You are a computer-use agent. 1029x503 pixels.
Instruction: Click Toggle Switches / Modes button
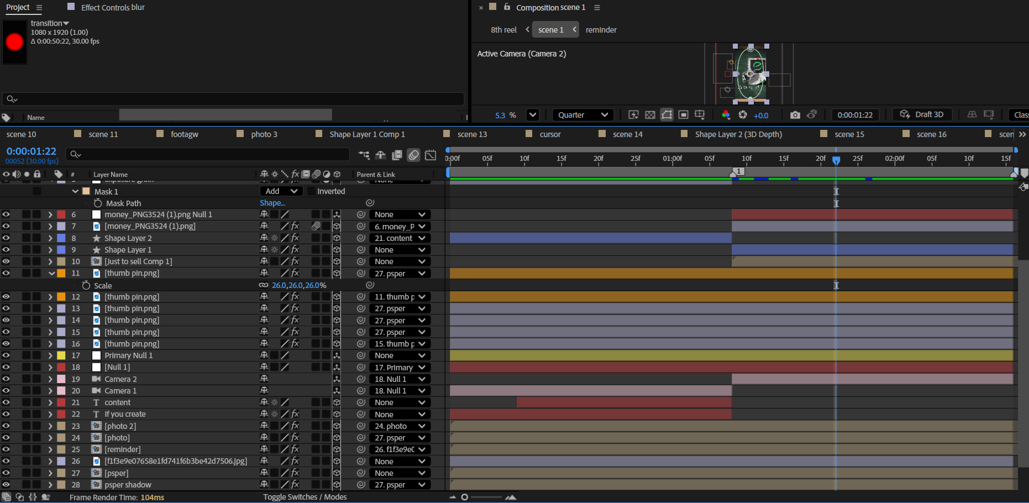click(x=305, y=497)
